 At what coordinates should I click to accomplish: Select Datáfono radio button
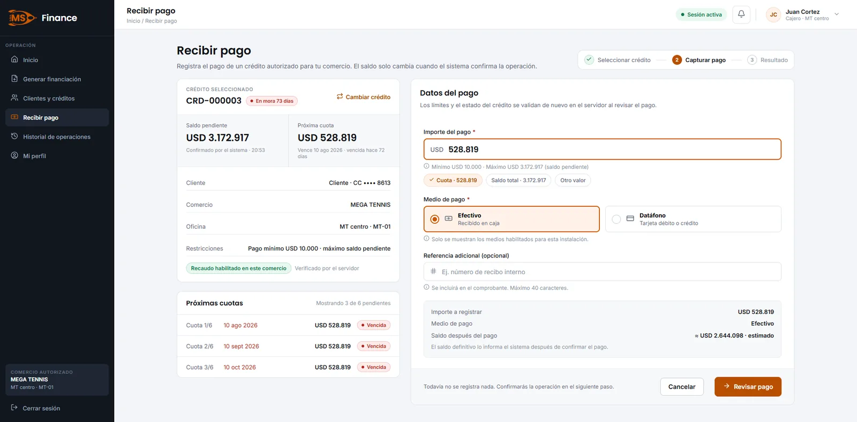click(x=617, y=219)
